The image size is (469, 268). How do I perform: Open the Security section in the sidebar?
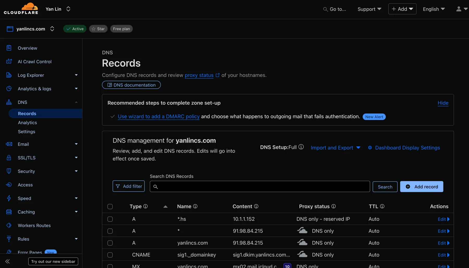point(26,171)
